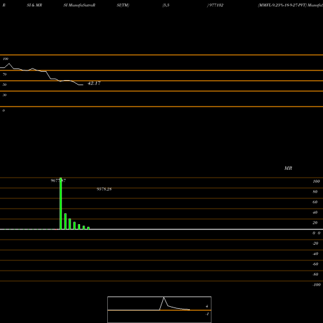Click the 50 label on the RSI axis
The width and height of the screenshot is (323, 323).
click(x=5, y=85)
